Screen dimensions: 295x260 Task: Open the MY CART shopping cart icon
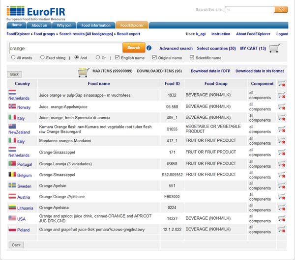point(274,48)
